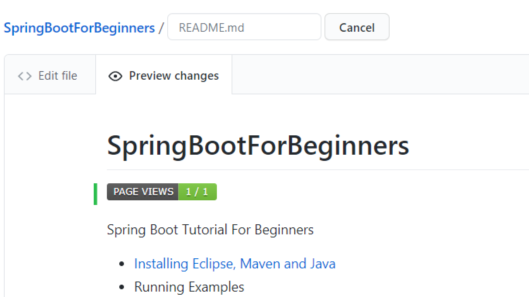The height and width of the screenshot is (297, 529).
Task: Cancel editing the file
Action: click(357, 27)
